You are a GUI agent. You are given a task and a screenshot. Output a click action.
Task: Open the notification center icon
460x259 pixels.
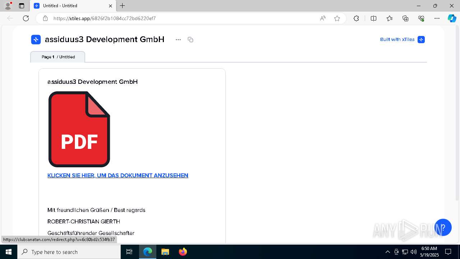click(x=448, y=252)
